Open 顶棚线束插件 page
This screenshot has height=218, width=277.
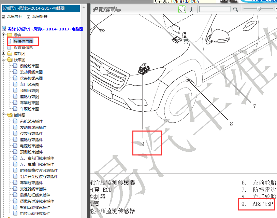point(31,152)
